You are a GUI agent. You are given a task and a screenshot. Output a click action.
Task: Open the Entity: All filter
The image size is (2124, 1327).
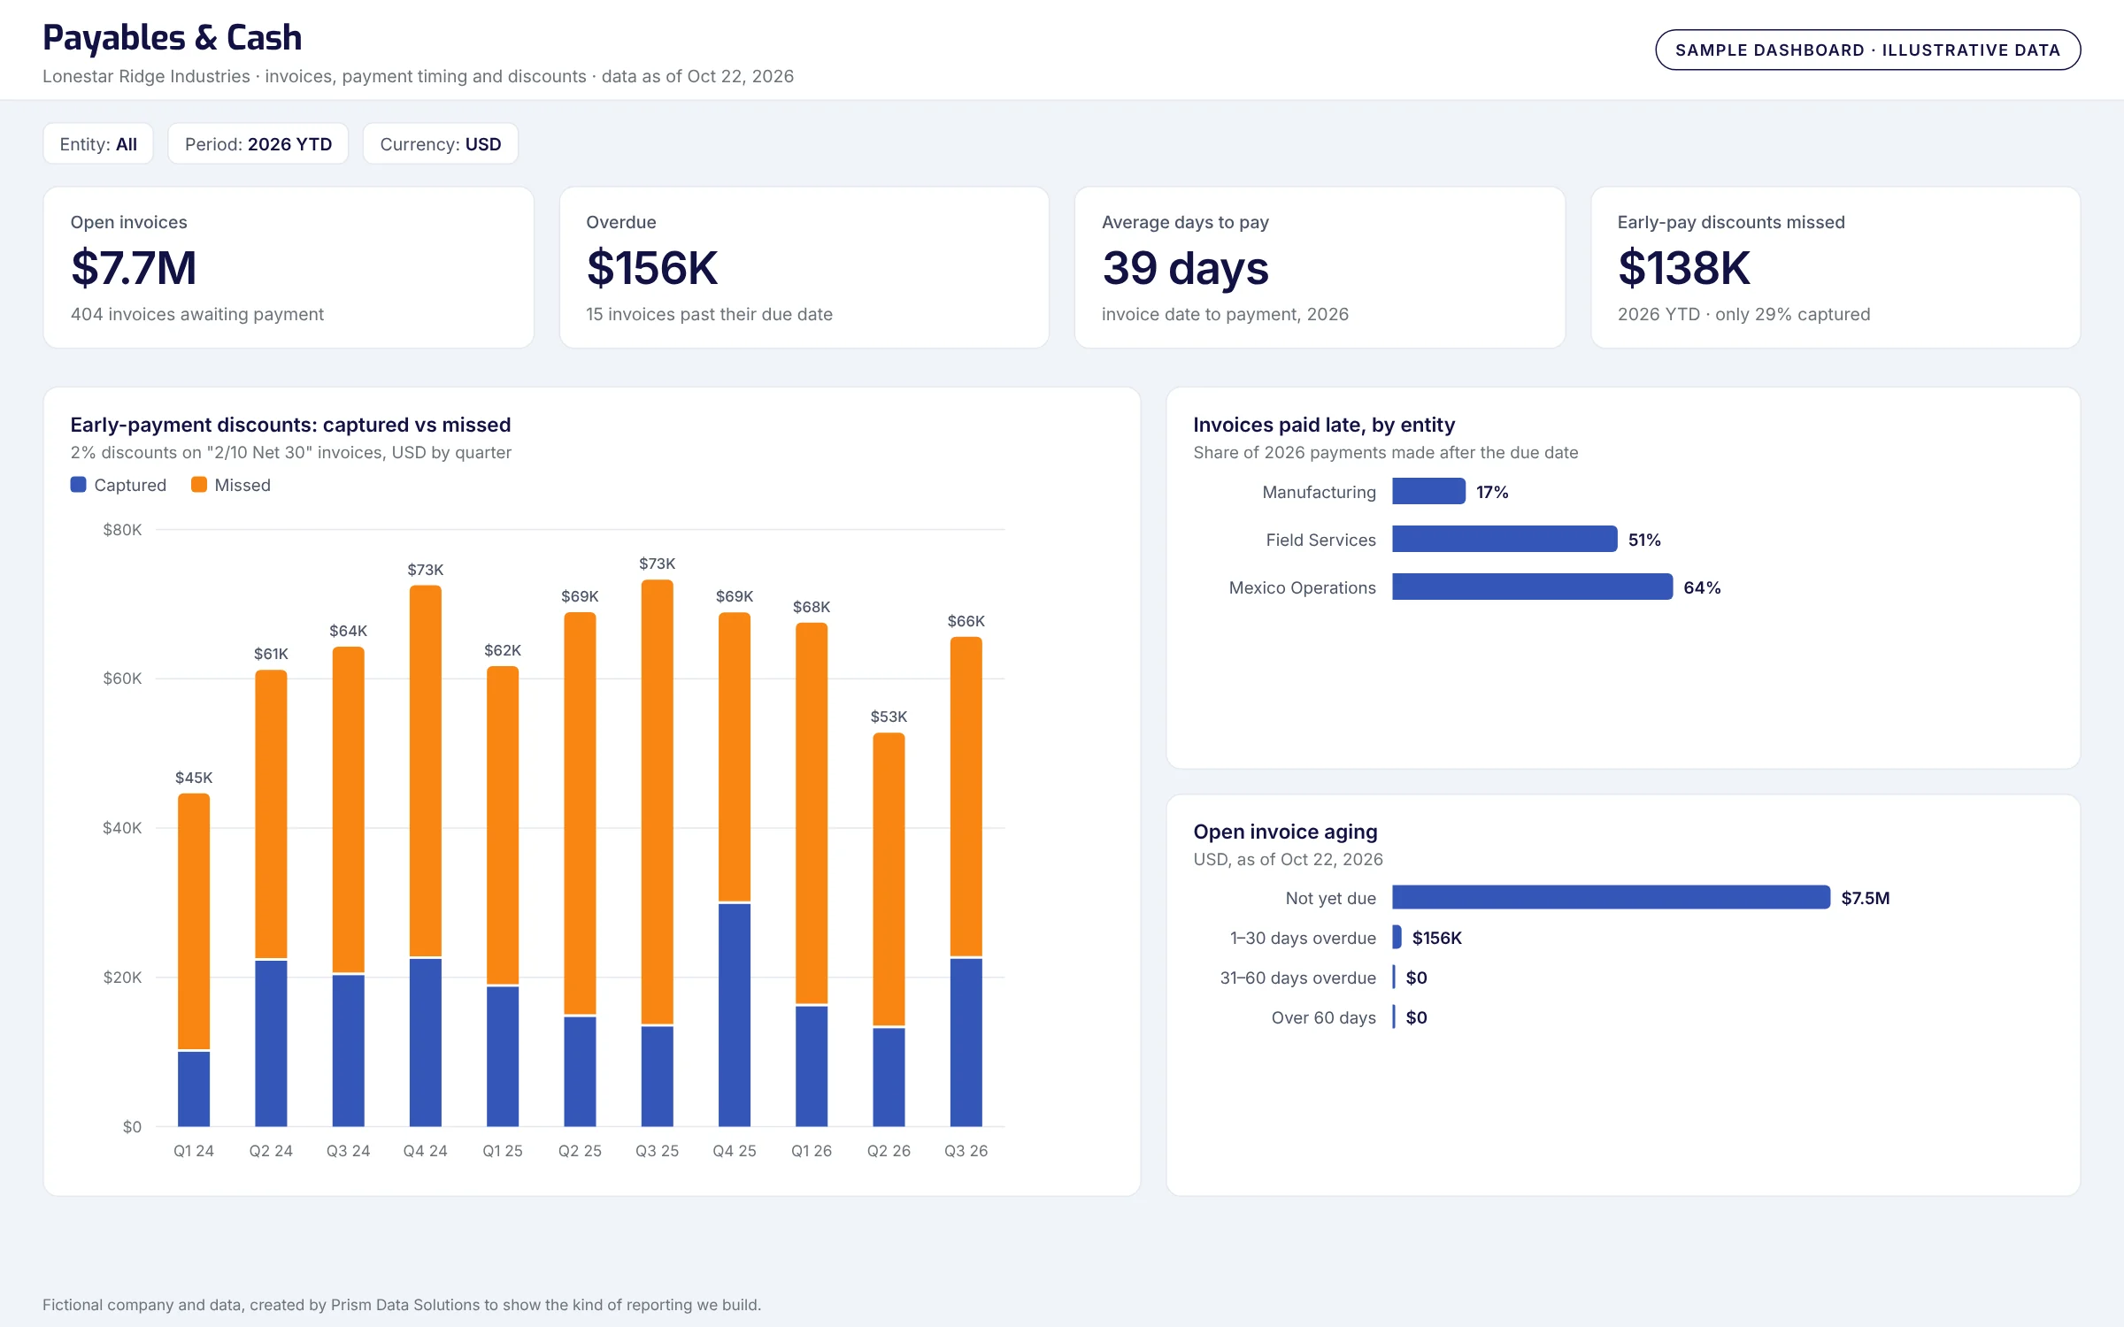point(98,143)
